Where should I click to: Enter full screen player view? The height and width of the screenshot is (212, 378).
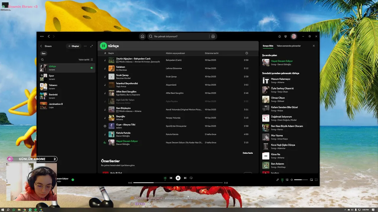point(316,180)
